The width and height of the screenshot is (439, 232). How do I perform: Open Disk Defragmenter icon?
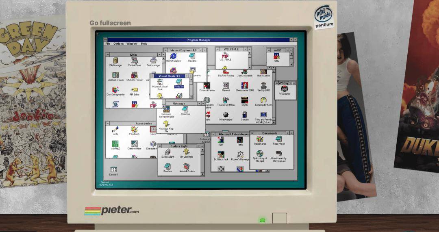coord(115,91)
